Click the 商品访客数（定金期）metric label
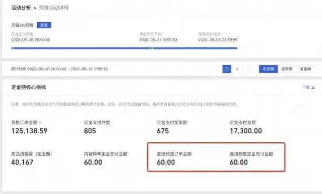 (x=32, y=154)
